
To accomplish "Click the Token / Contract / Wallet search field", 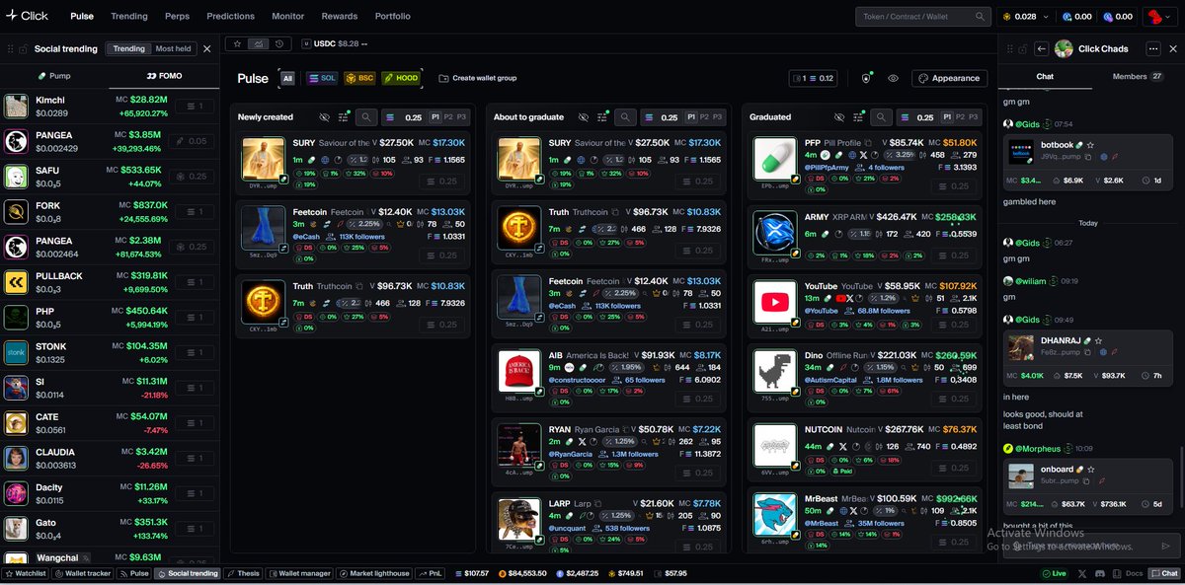I will coord(923,16).
